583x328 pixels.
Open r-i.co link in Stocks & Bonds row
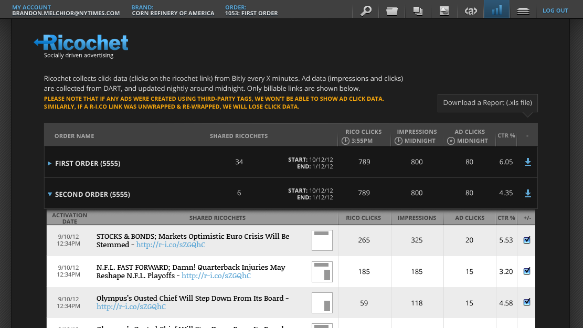(171, 245)
